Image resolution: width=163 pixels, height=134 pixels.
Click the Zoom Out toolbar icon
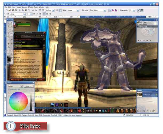coord(40,10)
